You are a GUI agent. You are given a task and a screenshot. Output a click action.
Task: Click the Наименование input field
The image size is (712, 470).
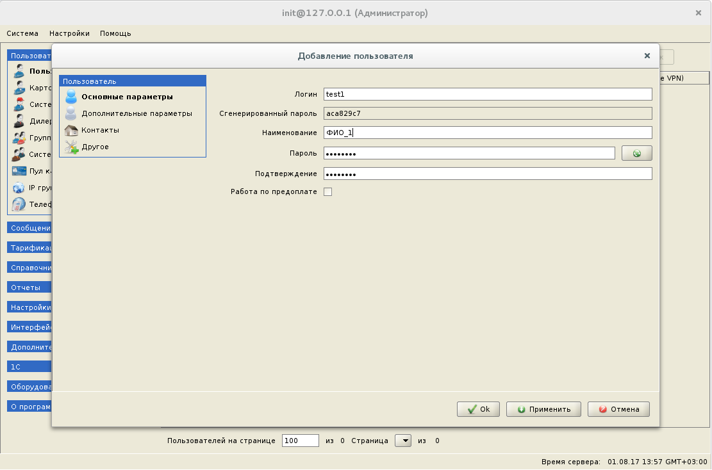point(488,133)
